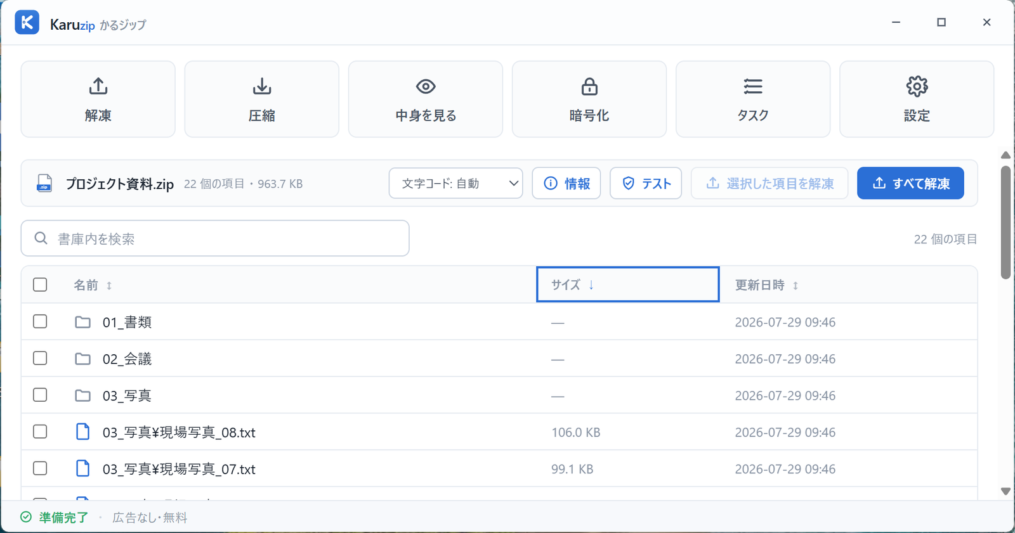Click 選択した項目を解凍 button
The image size is (1015, 533).
(769, 183)
